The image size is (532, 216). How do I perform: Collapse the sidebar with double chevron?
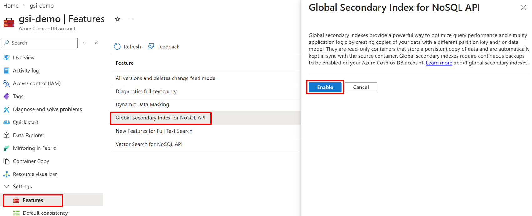pyautogui.click(x=96, y=43)
